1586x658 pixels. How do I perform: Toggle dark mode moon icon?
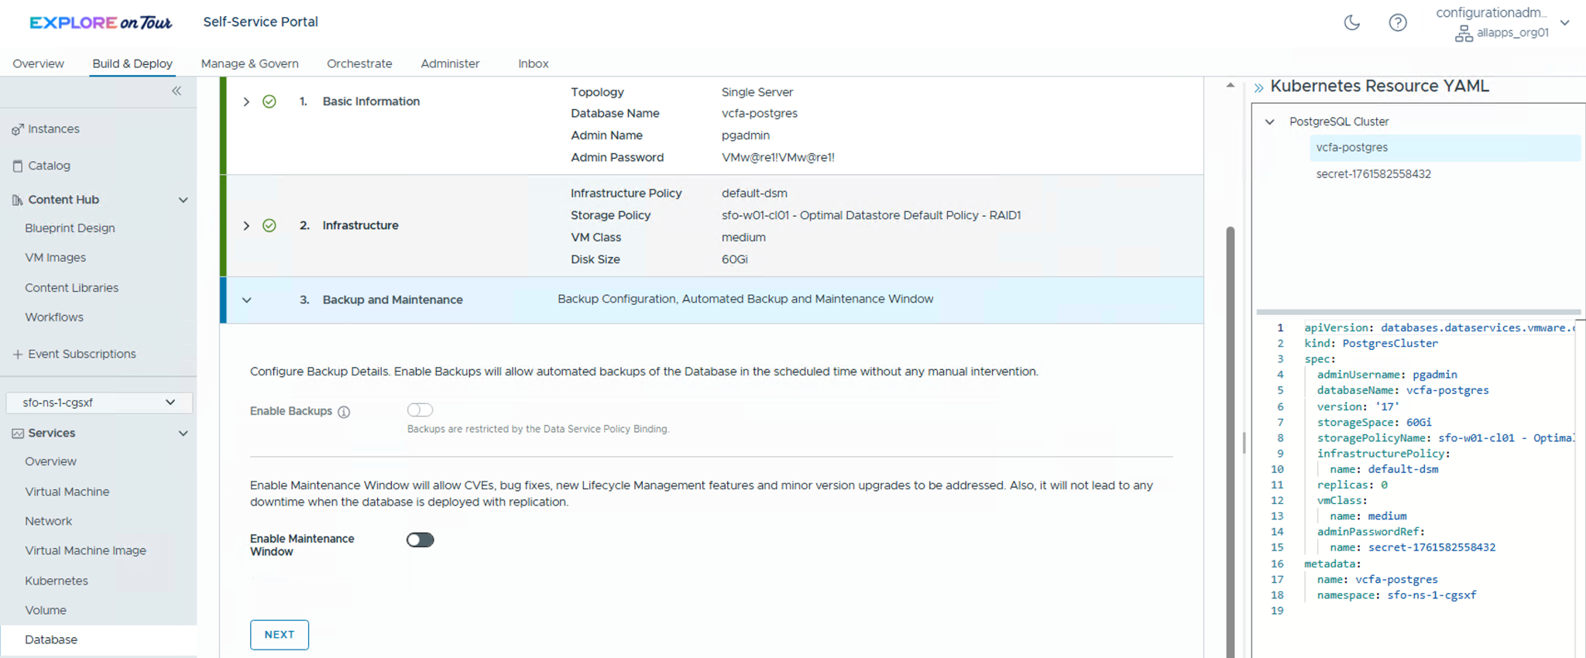pyautogui.click(x=1351, y=22)
